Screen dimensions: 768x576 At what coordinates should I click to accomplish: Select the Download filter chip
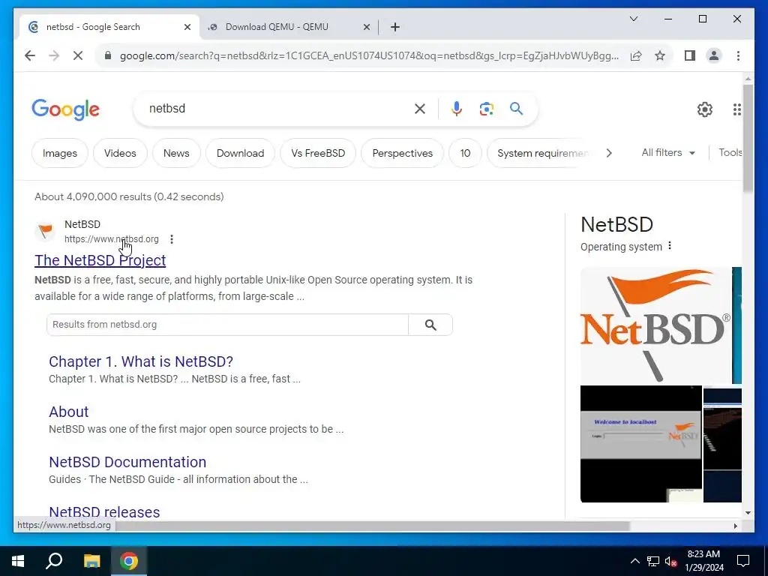click(241, 153)
